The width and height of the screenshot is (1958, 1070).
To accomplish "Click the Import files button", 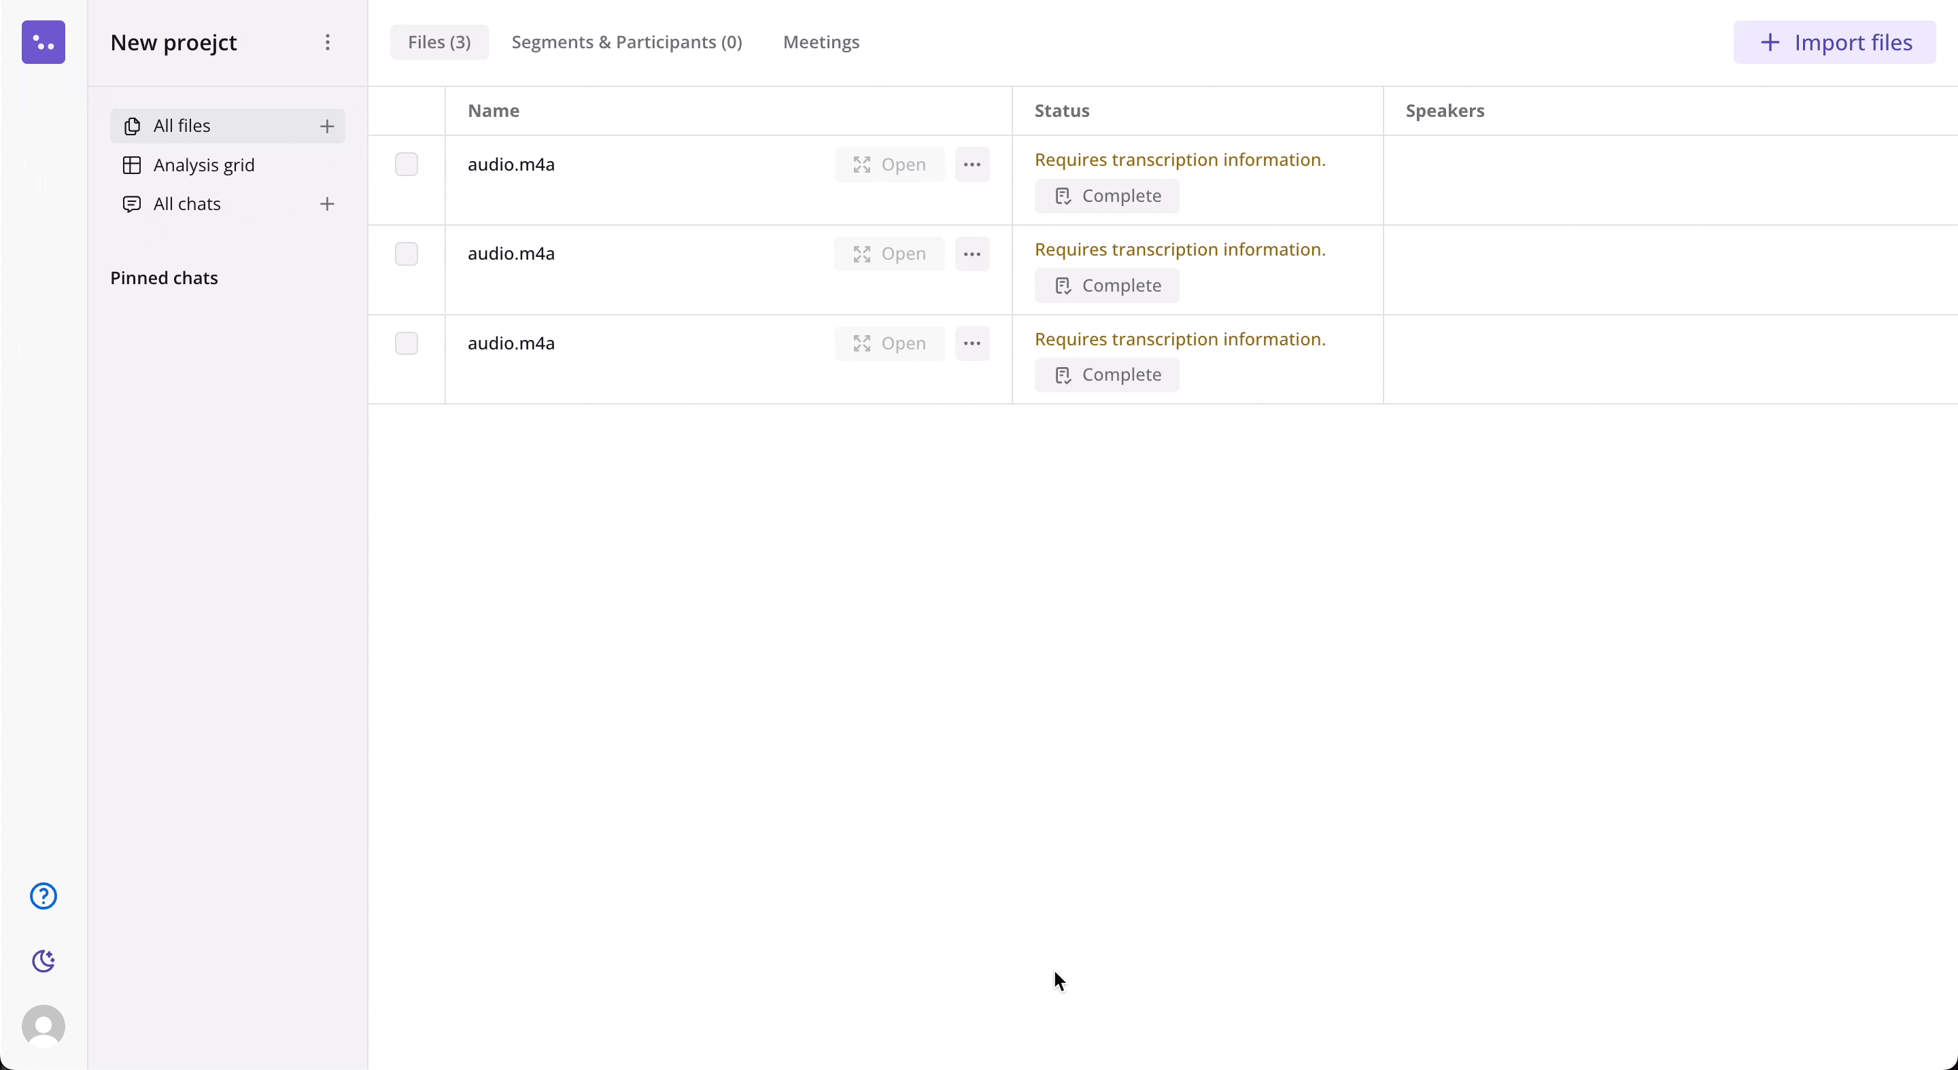I will (x=1834, y=43).
